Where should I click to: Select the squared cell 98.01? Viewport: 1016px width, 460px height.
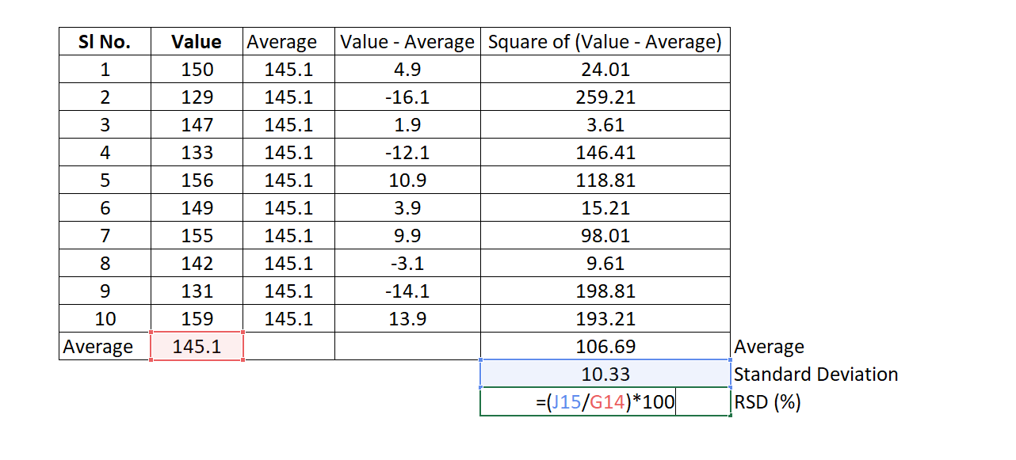point(605,235)
